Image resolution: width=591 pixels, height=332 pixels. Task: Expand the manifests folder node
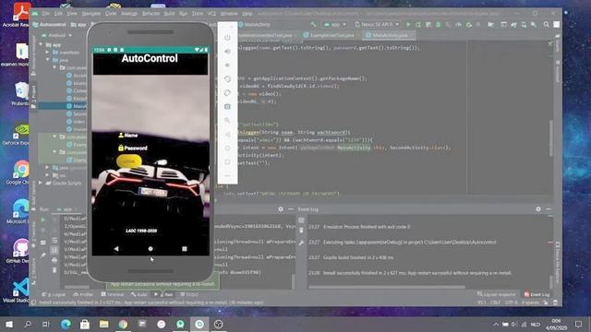tap(48, 53)
